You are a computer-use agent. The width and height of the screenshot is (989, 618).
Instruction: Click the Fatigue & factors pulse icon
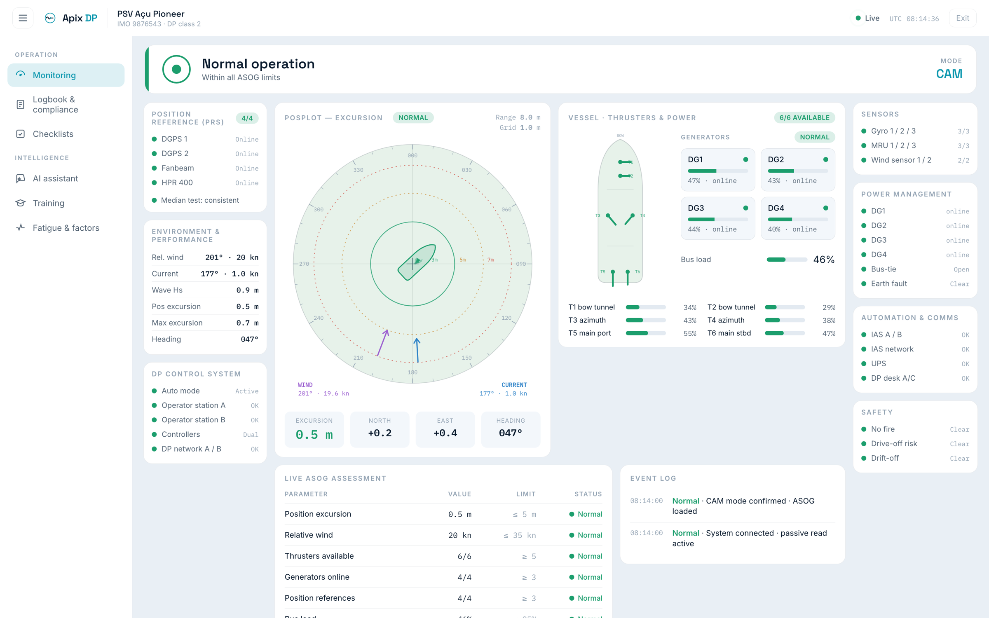click(21, 228)
